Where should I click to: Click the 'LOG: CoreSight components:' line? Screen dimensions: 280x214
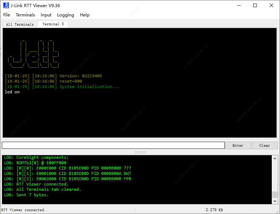coord(36,157)
